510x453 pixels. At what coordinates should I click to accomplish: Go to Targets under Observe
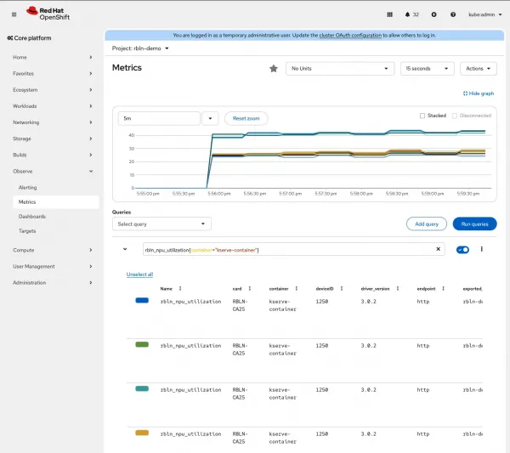pos(55,231)
